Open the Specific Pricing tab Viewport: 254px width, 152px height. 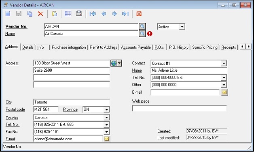point(205,47)
